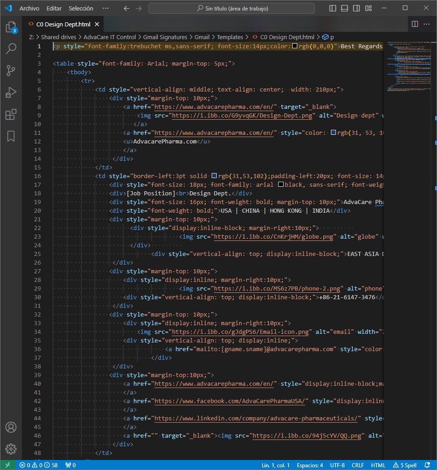The image size is (437, 470).
Task: Click the phone-2.png URL on line 29
Action: pyautogui.click(x=277, y=289)
